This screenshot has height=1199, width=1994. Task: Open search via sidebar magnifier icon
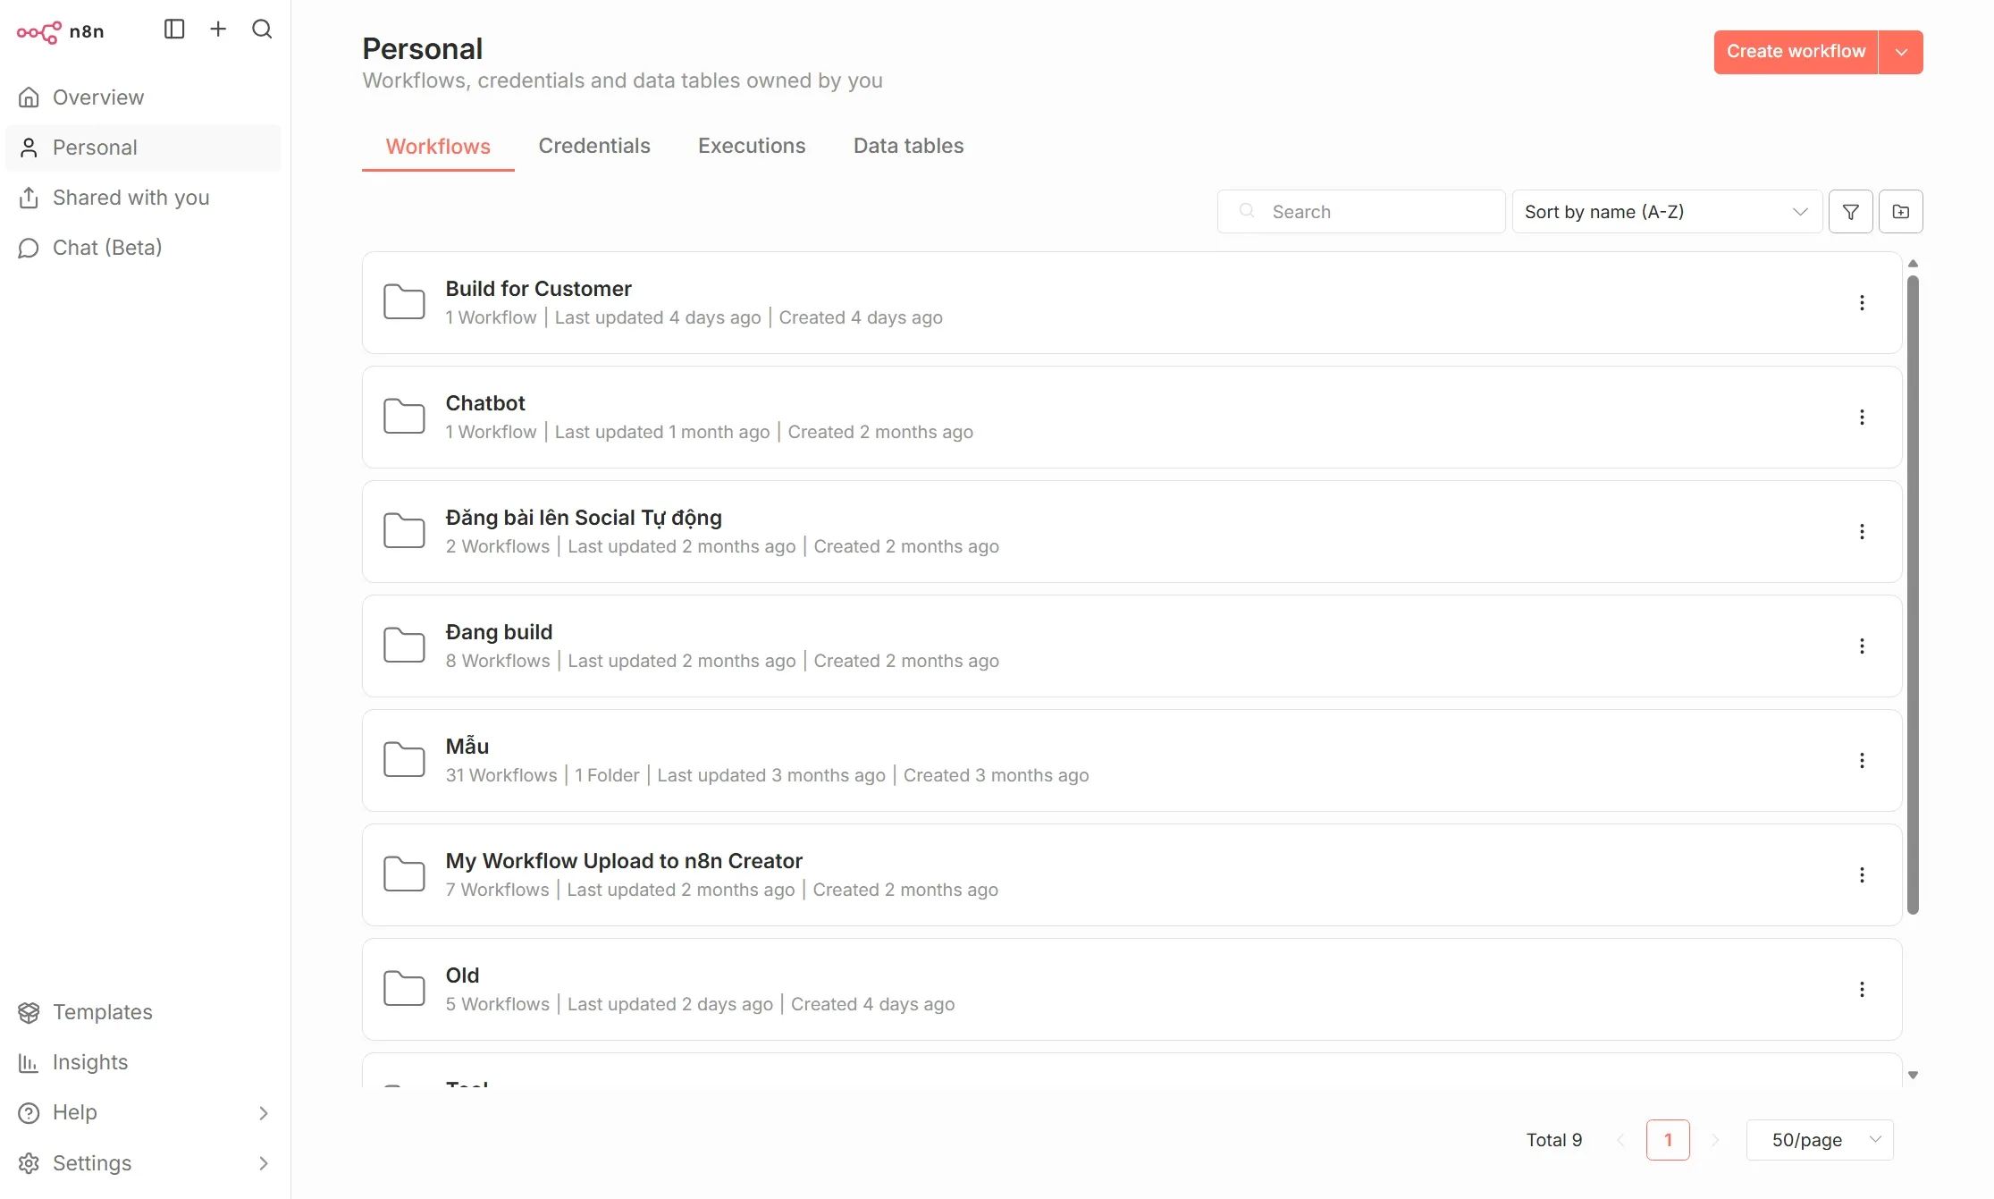[262, 30]
